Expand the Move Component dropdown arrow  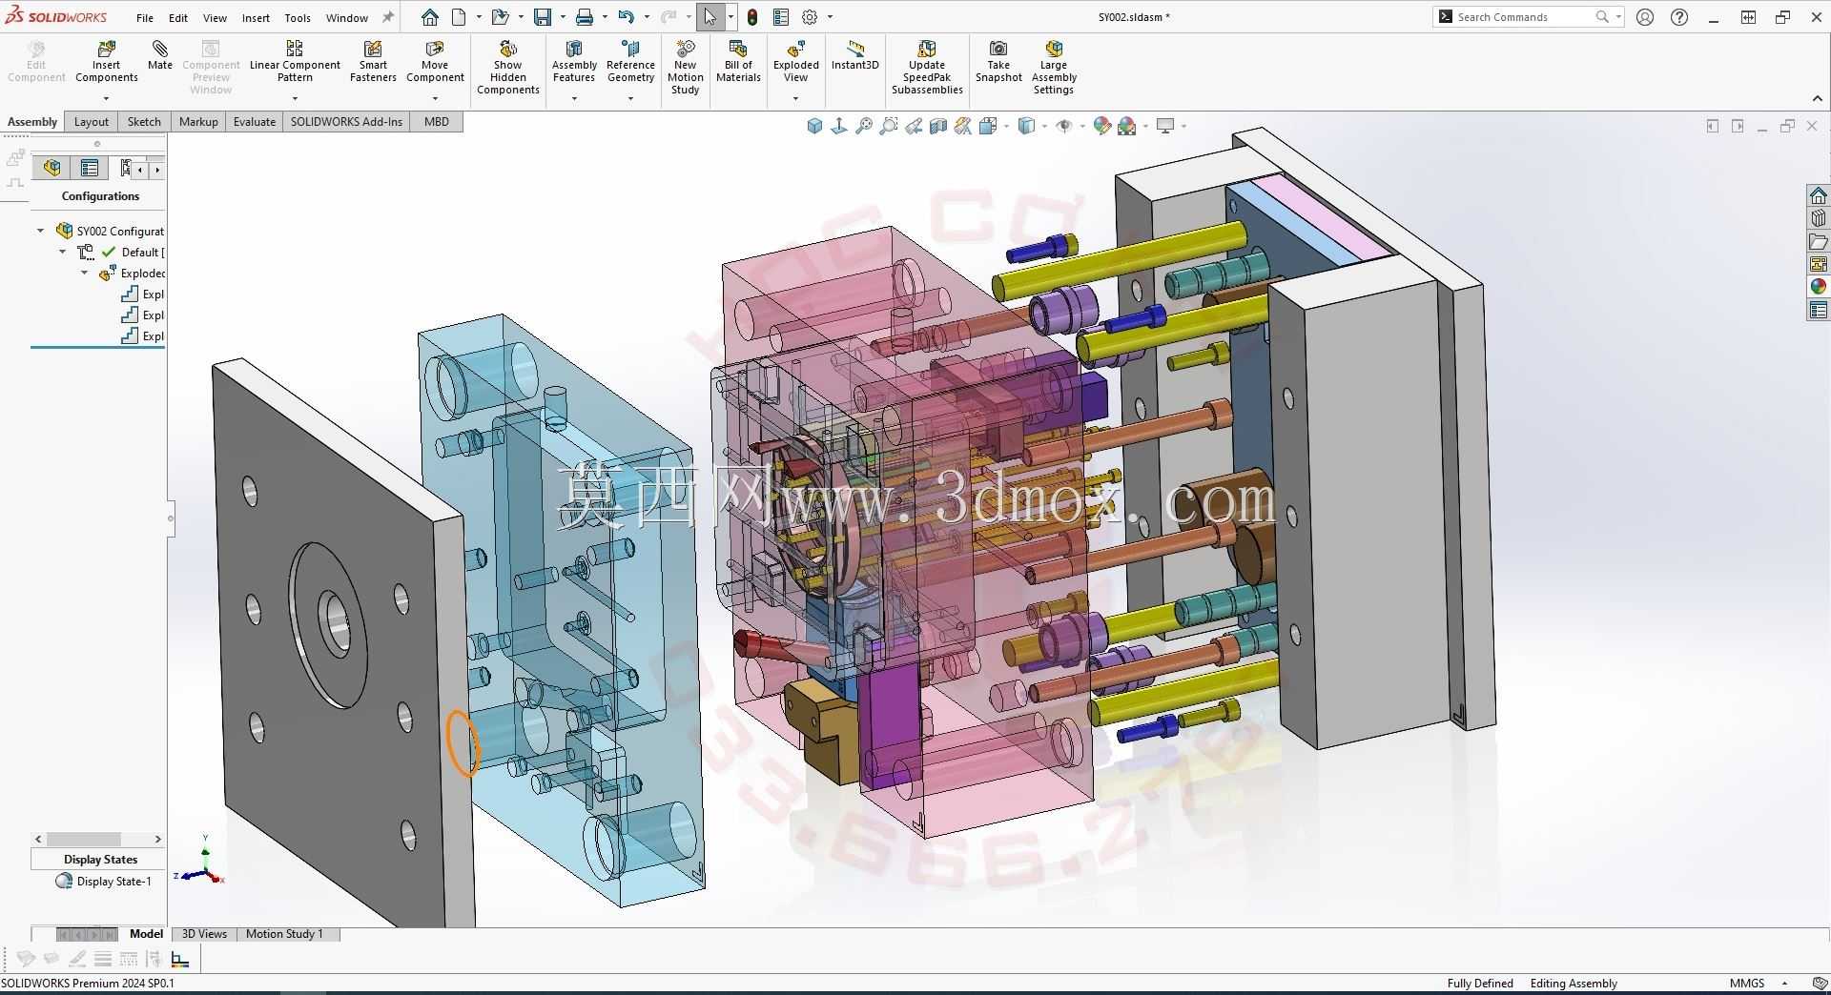coord(435,98)
